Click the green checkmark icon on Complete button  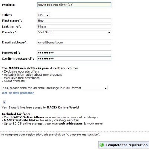[x=102, y=145]
